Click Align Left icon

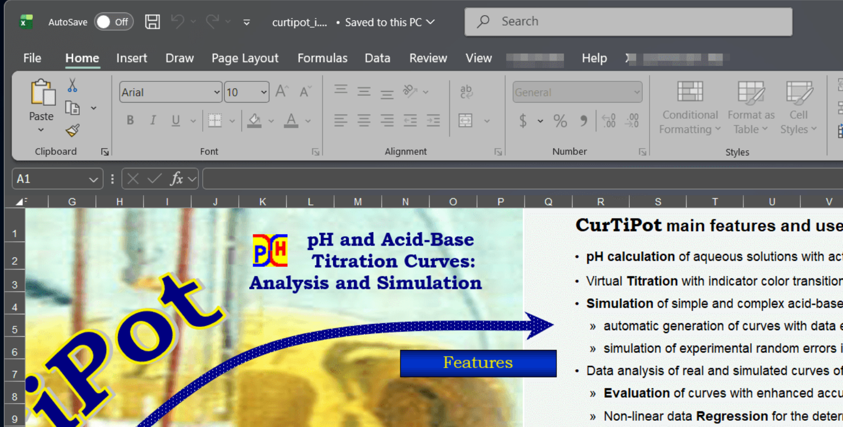pos(341,121)
